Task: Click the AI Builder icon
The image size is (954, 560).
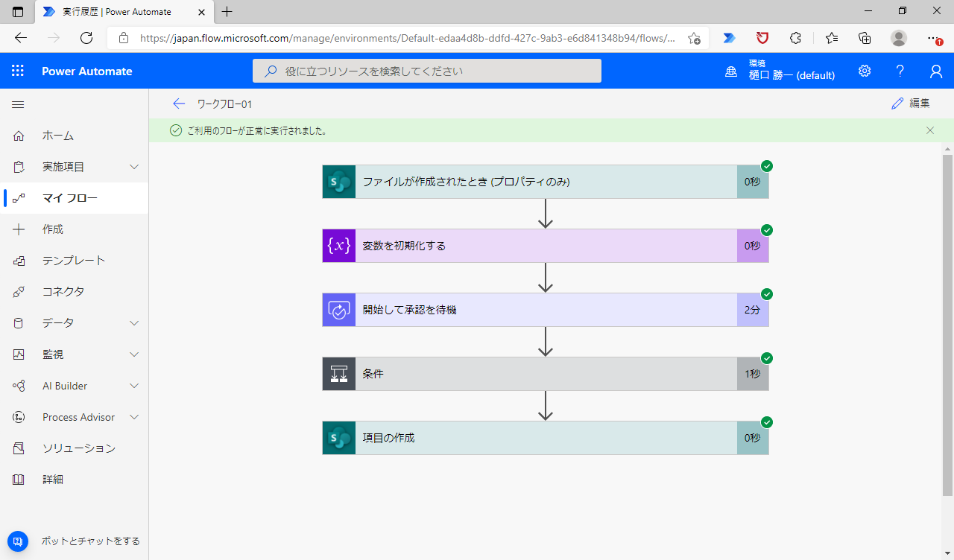Action: pos(19,386)
